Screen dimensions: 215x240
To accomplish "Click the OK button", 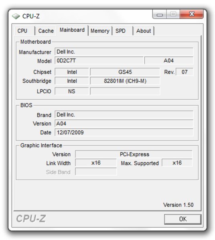I will point(183,219).
